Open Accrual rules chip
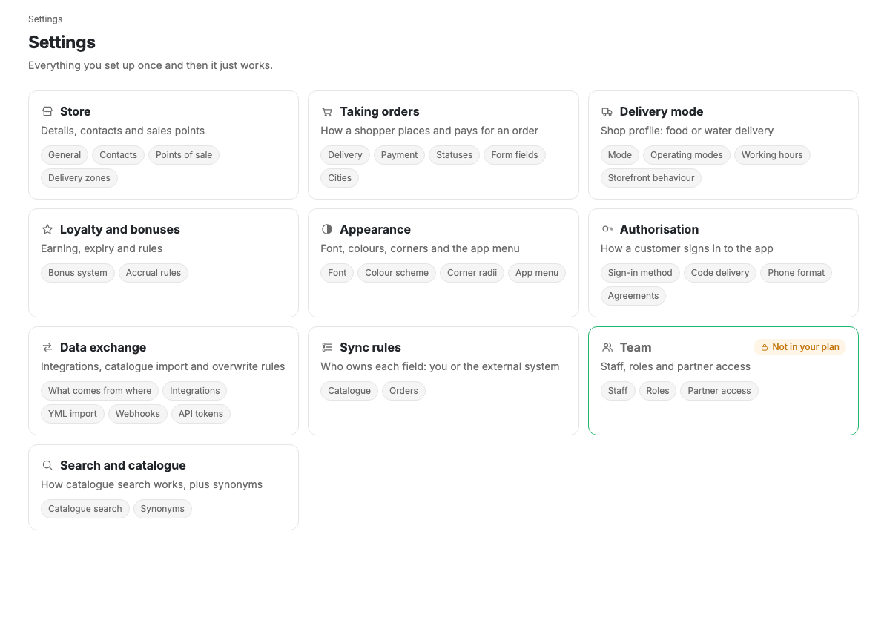 (154, 273)
